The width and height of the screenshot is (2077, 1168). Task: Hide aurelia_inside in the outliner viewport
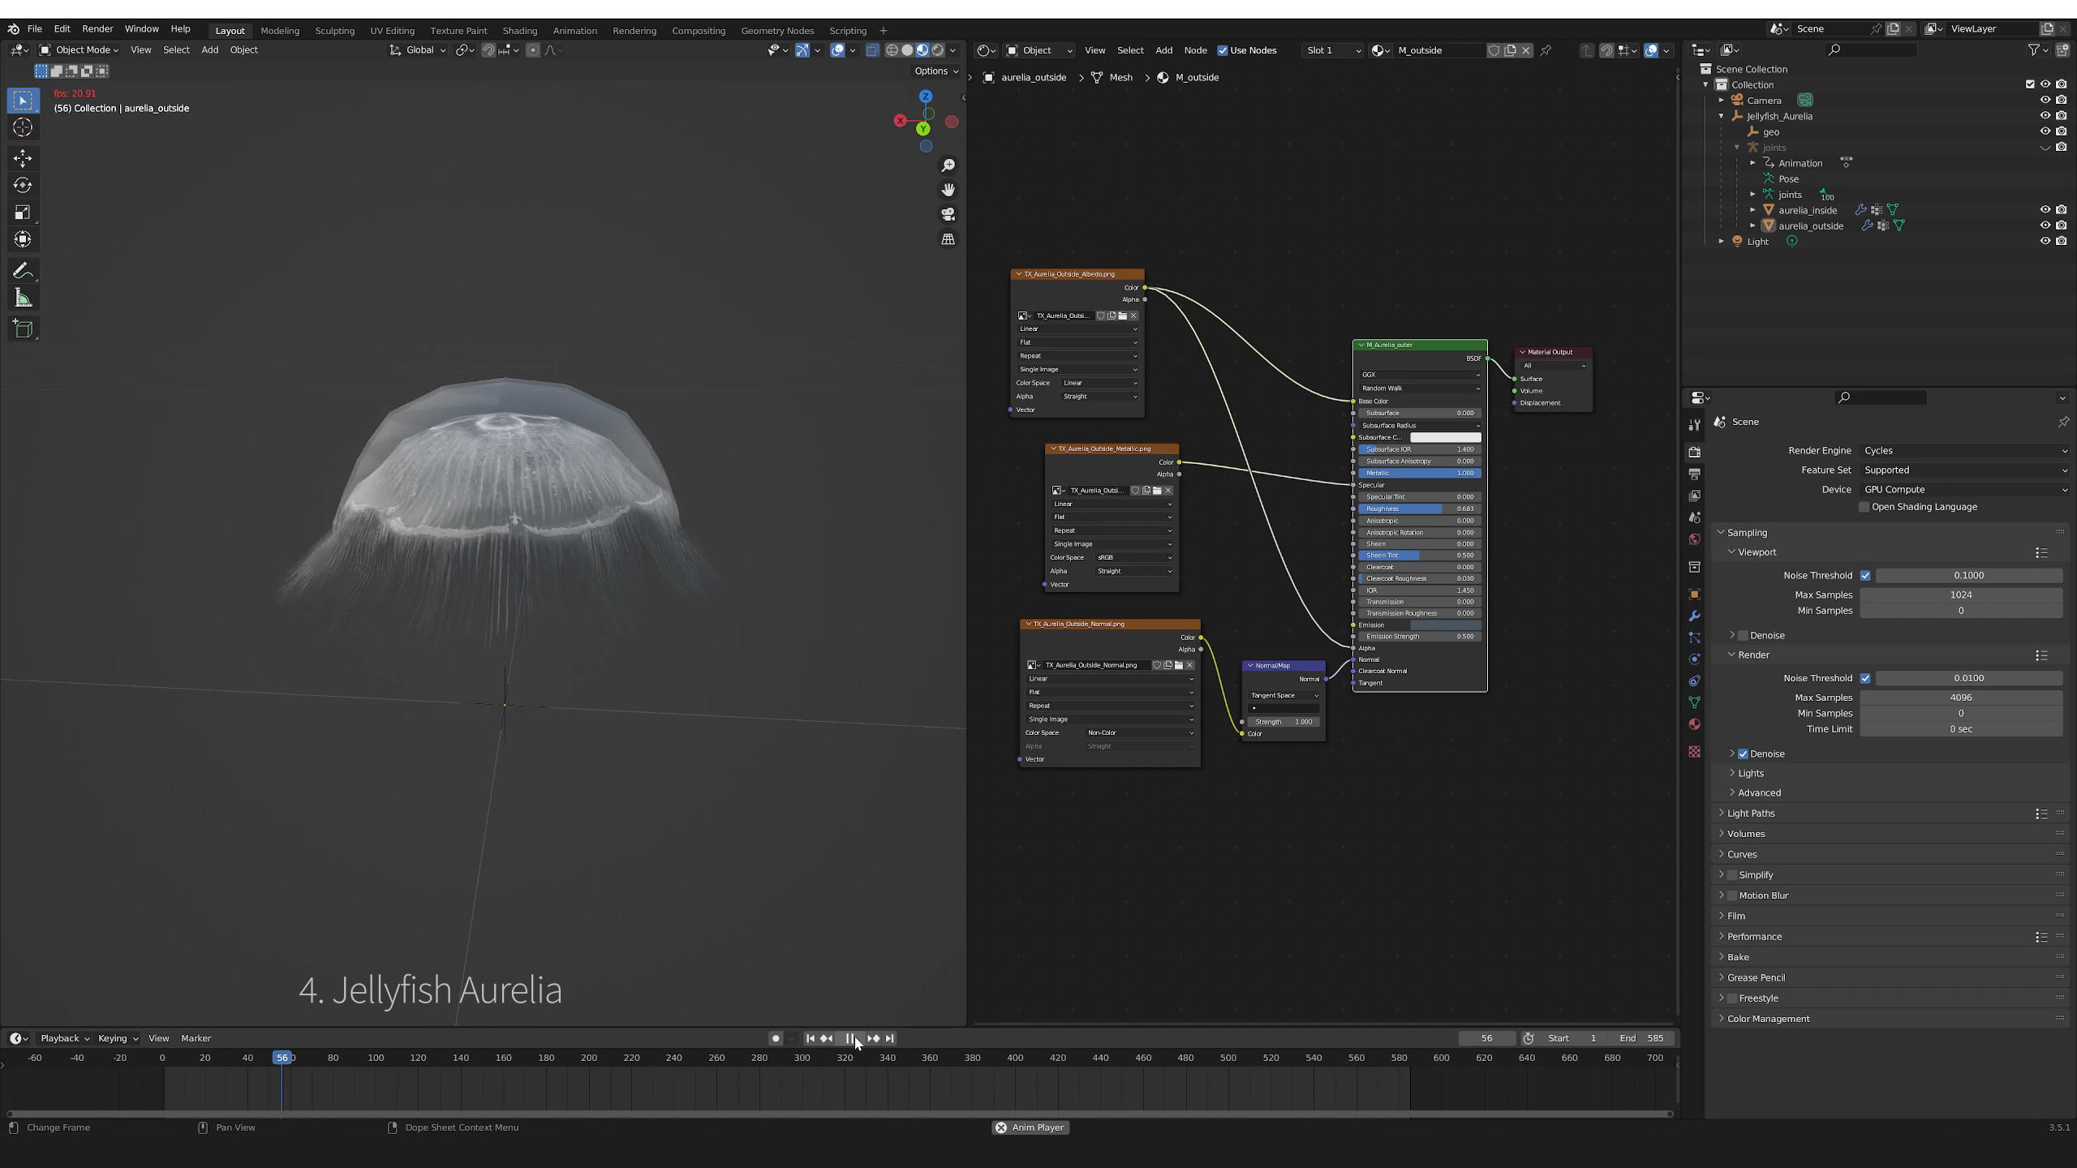point(2045,210)
